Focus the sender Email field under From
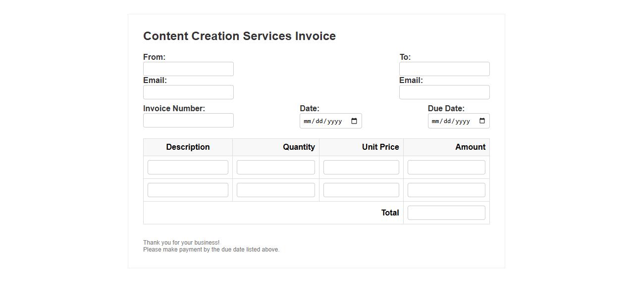 tap(188, 92)
